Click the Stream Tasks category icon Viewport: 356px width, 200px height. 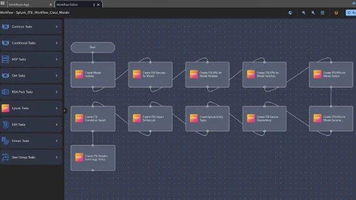5,140
